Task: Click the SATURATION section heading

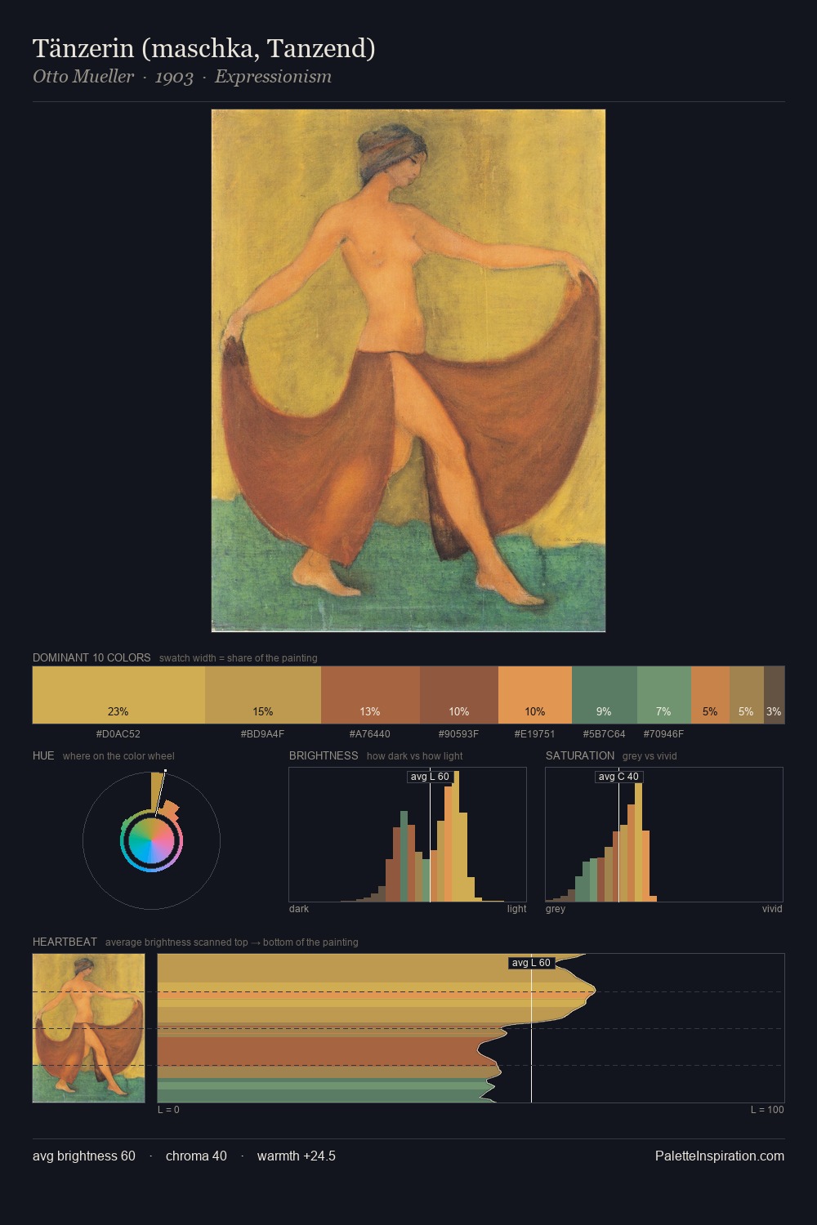Action: point(580,755)
